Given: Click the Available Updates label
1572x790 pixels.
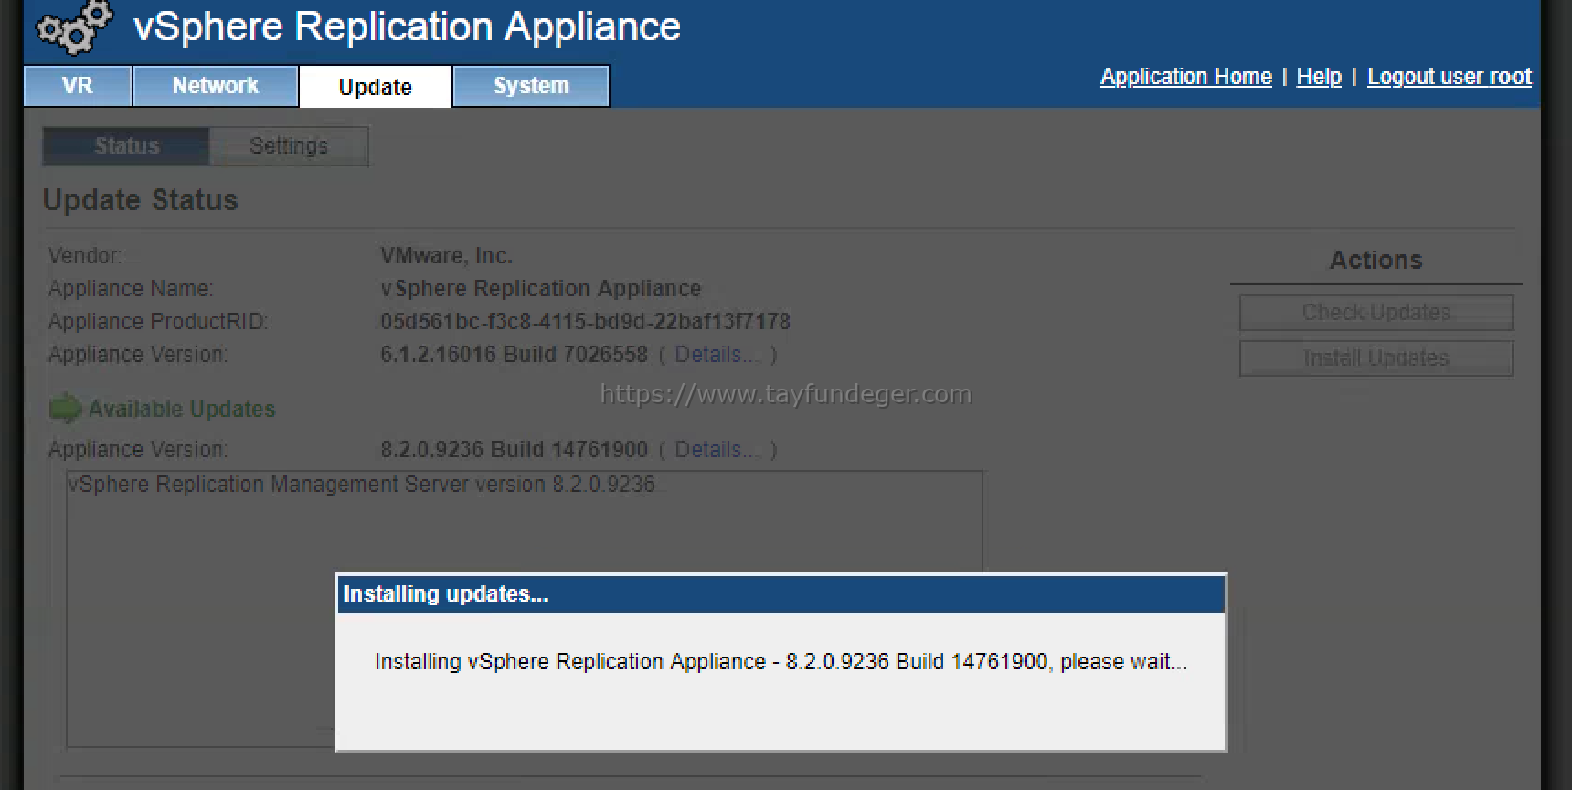Looking at the screenshot, I should tap(182, 409).
